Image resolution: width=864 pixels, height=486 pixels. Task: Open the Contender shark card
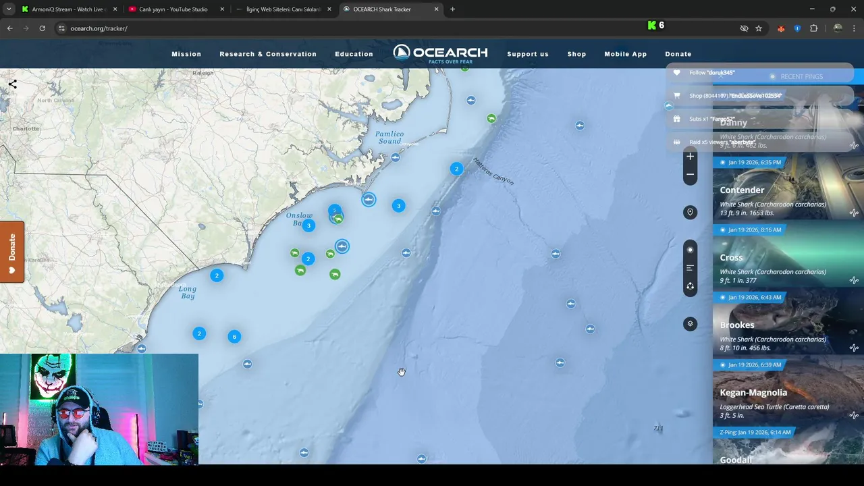(788, 189)
